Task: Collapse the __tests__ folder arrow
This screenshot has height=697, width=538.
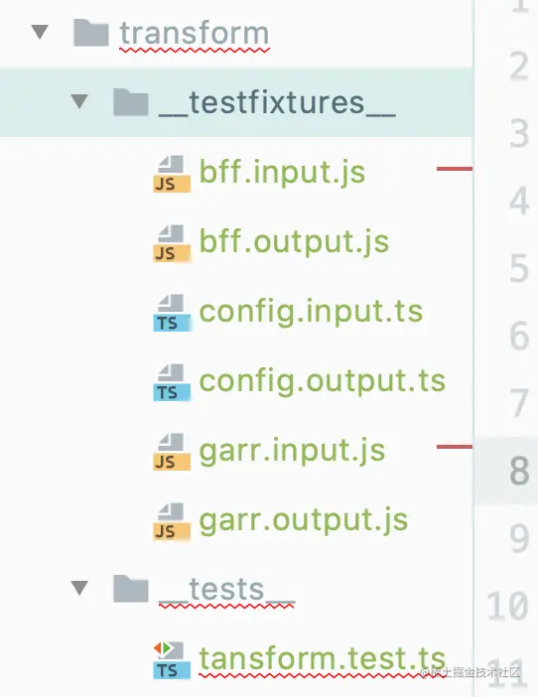Action: [79, 588]
